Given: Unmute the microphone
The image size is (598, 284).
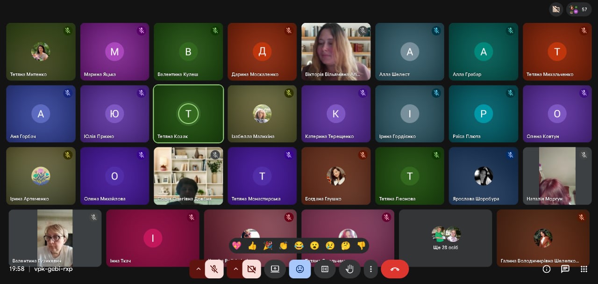Looking at the screenshot, I should pyautogui.click(x=214, y=269).
